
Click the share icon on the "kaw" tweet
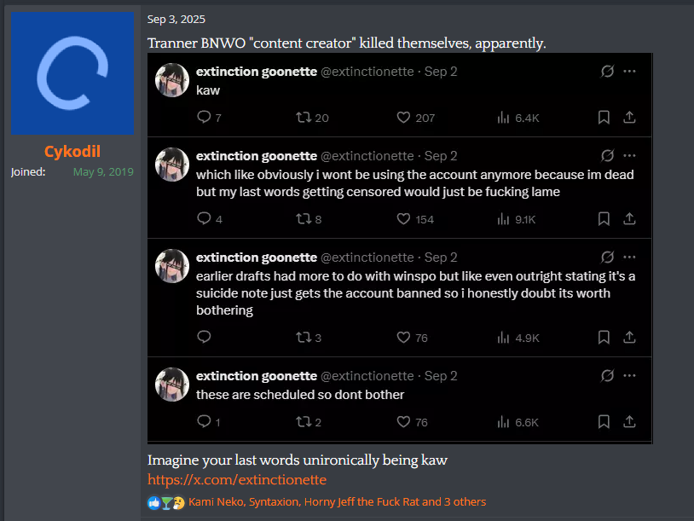click(x=629, y=118)
